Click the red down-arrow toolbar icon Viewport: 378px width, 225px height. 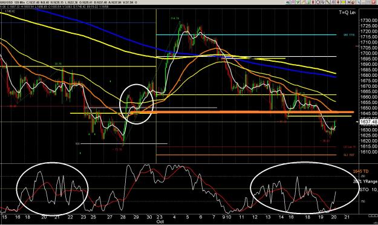(338, 2)
